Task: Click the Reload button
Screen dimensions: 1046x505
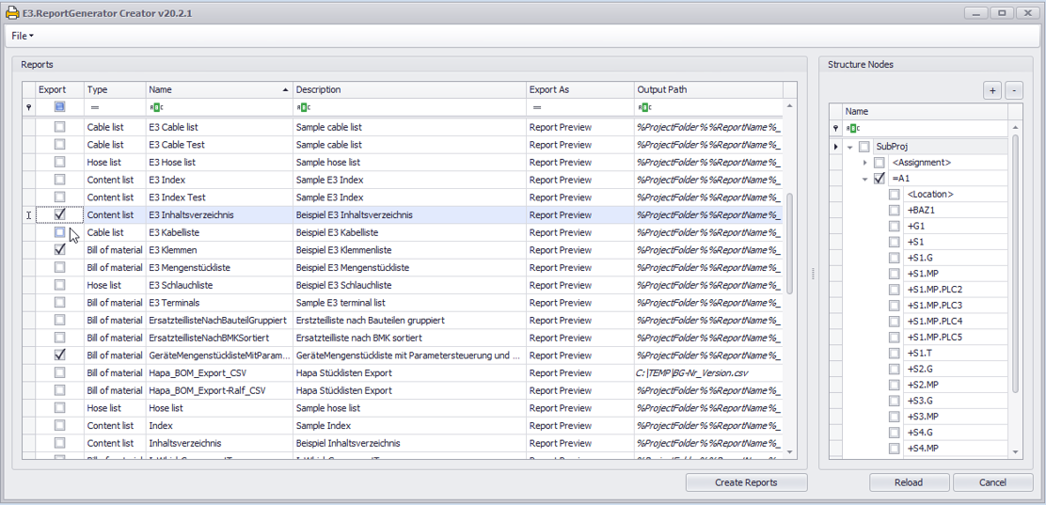Action: [909, 482]
